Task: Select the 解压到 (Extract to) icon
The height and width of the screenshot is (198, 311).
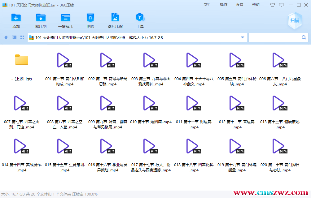Action: click(41, 20)
